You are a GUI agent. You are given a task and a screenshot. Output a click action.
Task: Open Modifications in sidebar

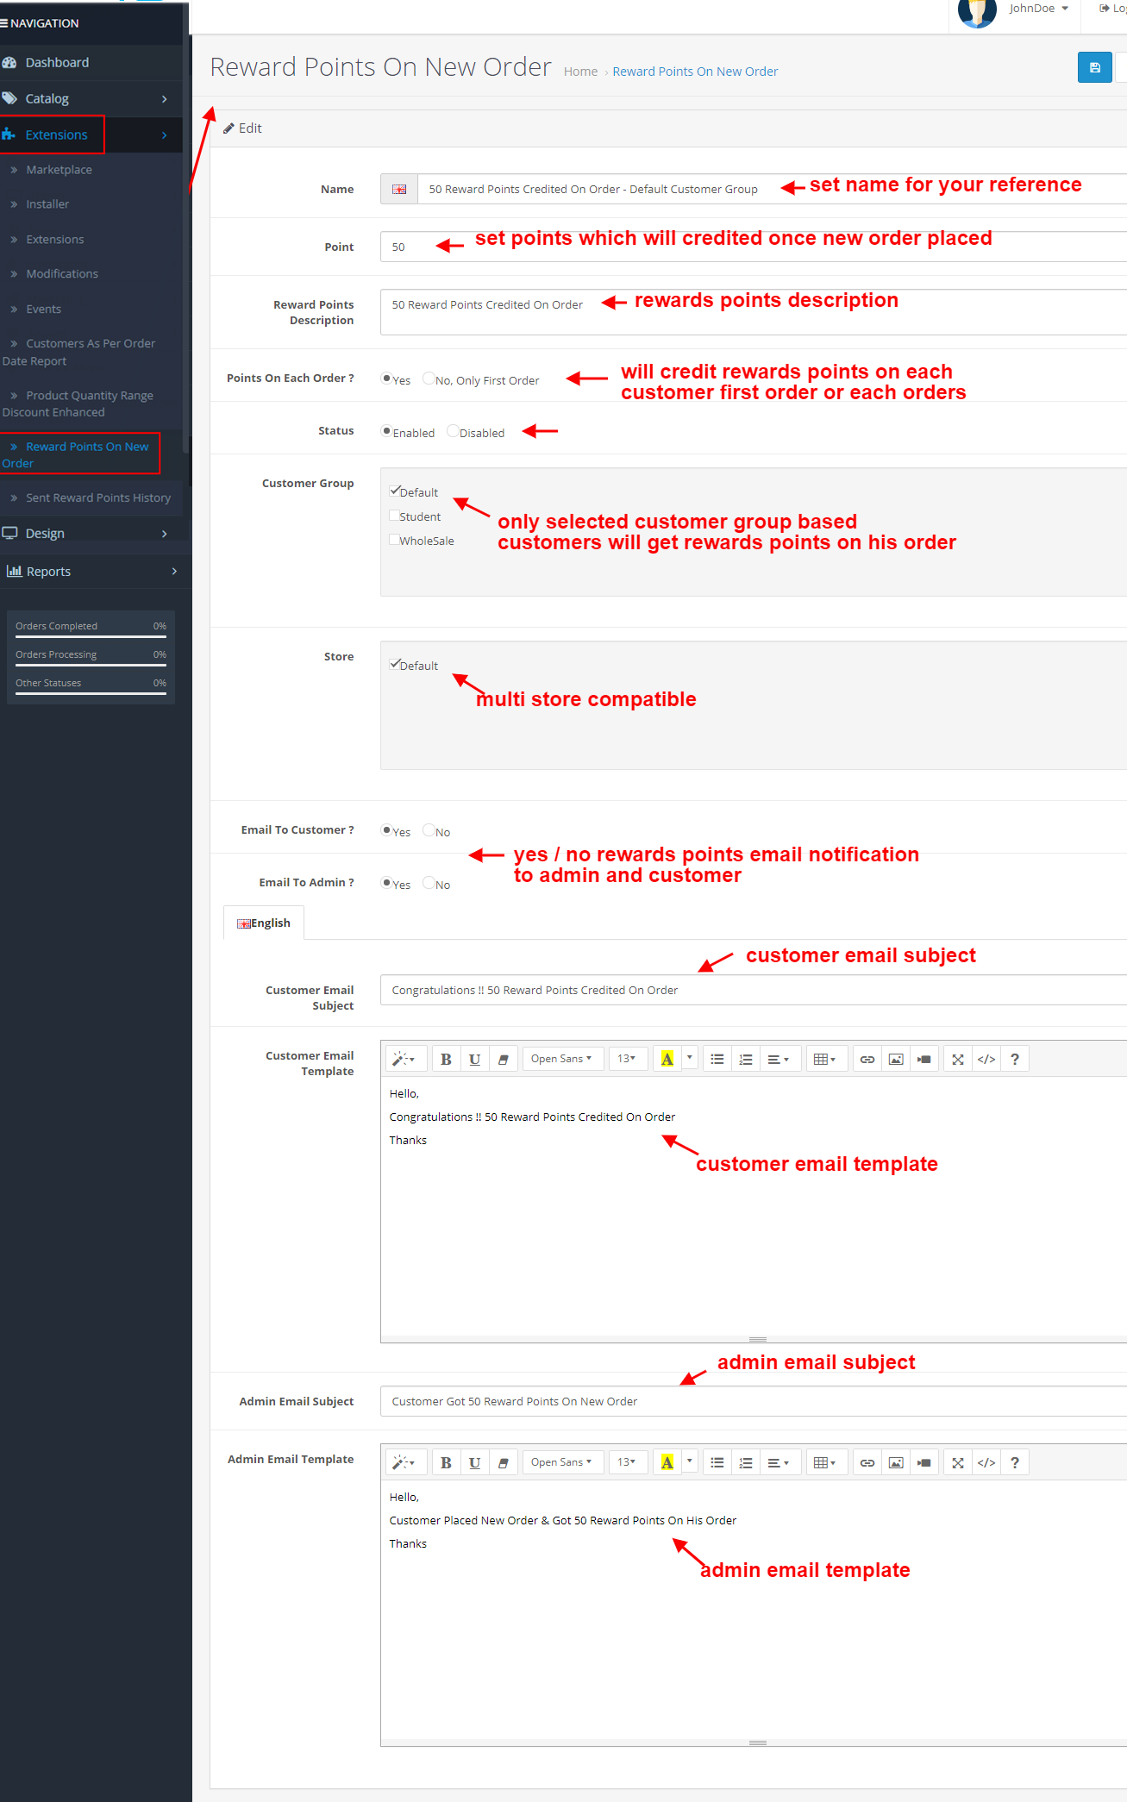pyautogui.click(x=62, y=273)
